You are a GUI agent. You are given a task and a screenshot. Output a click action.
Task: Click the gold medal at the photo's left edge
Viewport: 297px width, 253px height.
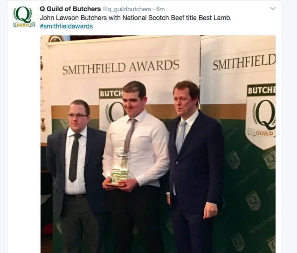43,125
